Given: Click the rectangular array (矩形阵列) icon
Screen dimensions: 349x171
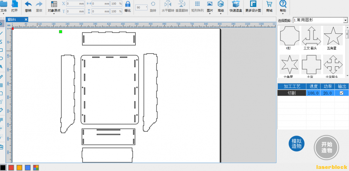Looking at the screenshot, I should (197, 4).
